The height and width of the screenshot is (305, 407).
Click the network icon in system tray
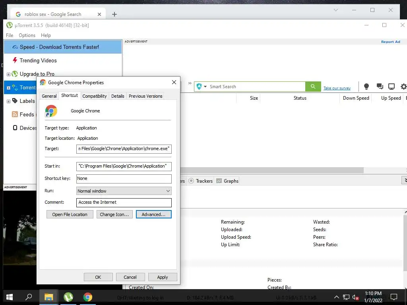346,297
